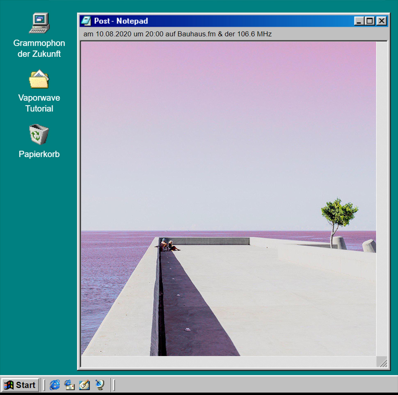Click the horizontal scrollbar track in Notepad

228,362
